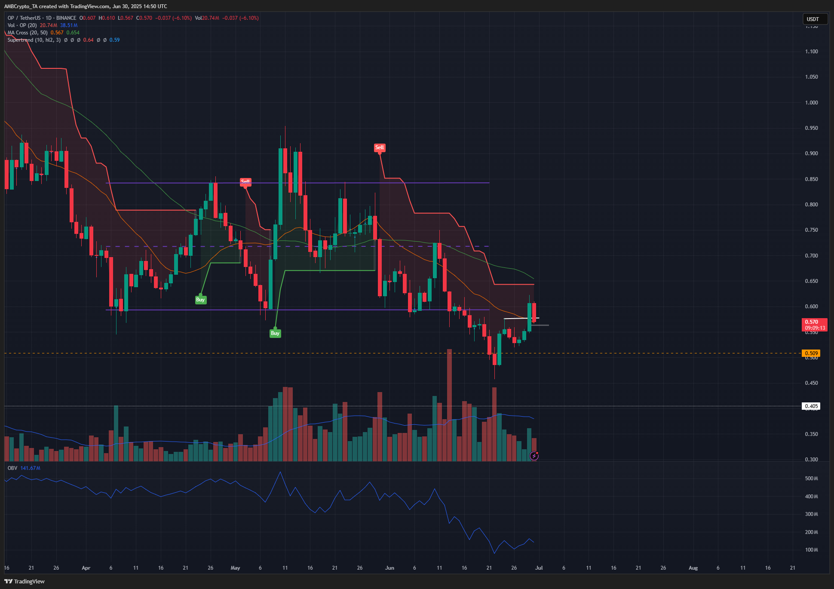Open the OP / TetherUS symbol title
Image resolution: width=834 pixels, height=589 pixels.
tap(24, 18)
